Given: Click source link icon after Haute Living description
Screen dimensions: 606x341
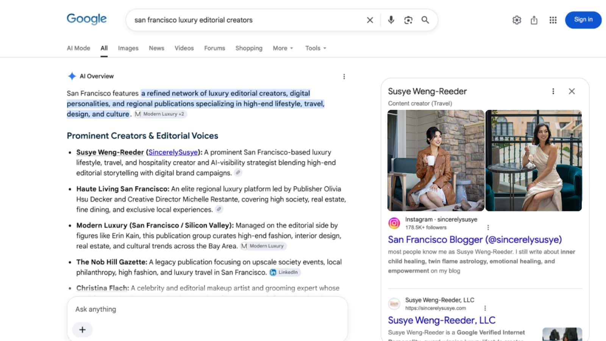Looking at the screenshot, I should point(219,209).
